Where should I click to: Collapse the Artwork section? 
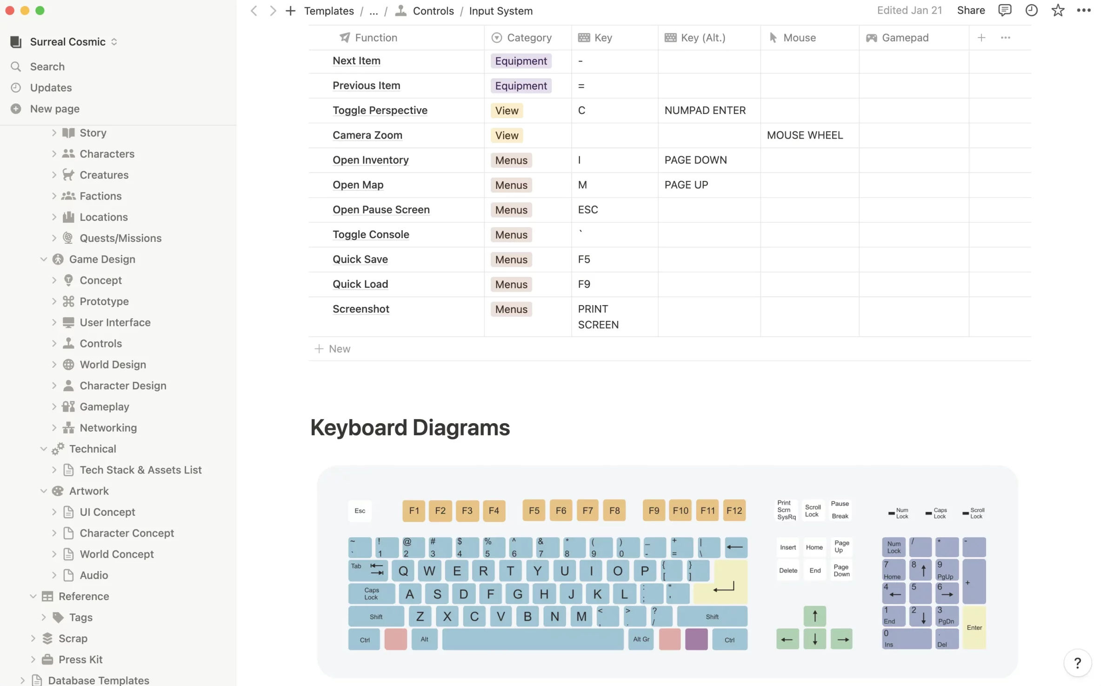[x=44, y=491]
